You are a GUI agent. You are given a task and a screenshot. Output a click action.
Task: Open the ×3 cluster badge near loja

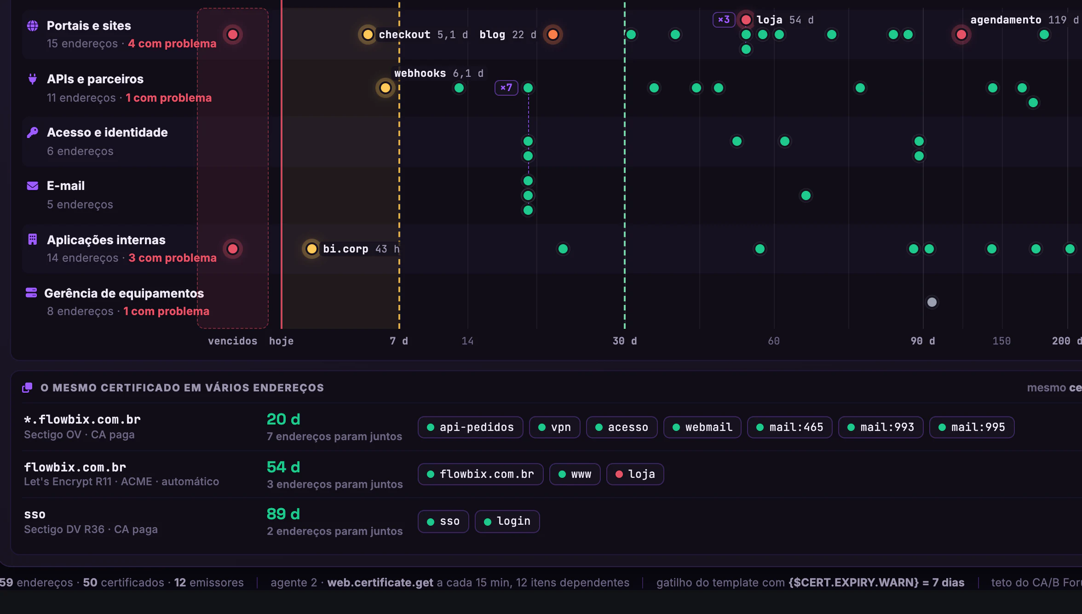[x=724, y=20]
